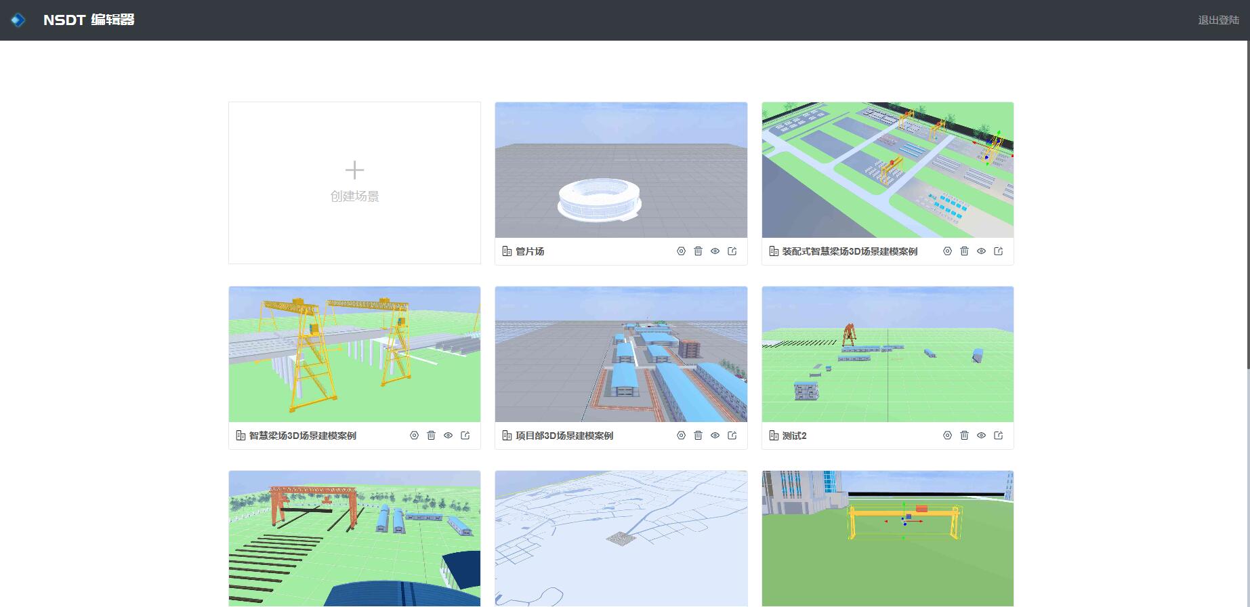The image size is (1250, 607).
Task: Delete the 装配式智慧梁场3D场景建模案例 scene
Action: (964, 251)
